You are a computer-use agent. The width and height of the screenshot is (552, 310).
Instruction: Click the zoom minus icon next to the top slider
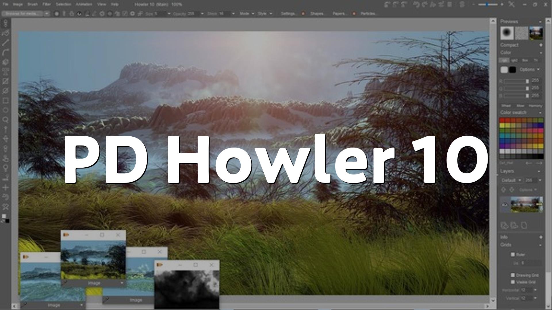pyautogui.click(x=473, y=4)
